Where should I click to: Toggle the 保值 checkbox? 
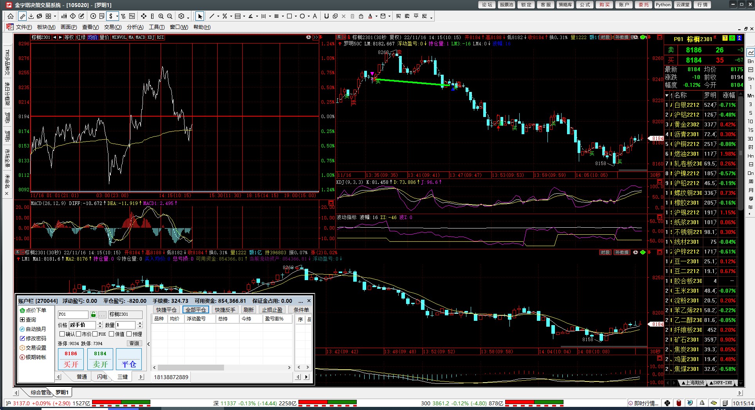coord(111,334)
